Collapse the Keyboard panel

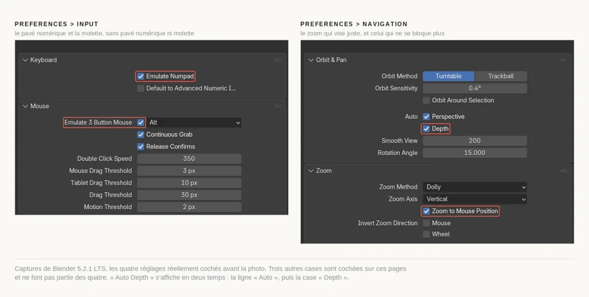25,60
